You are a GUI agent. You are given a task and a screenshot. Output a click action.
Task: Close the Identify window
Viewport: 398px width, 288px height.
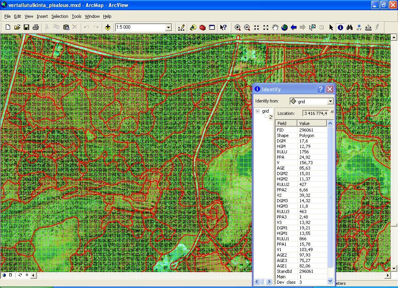(330, 89)
